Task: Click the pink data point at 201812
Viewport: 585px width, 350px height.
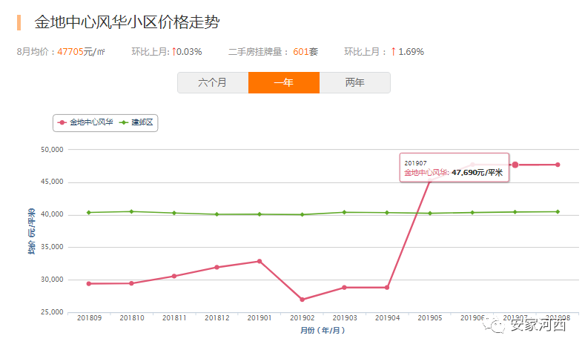Action: click(x=217, y=267)
